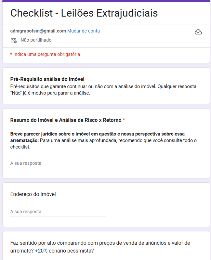Open the Mudar de conta link
Image resolution: width=211 pixels, height=260 pixels.
[x=84, y=31]
